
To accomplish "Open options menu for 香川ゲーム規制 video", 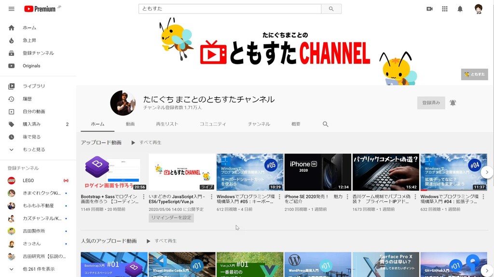I will point(415,197).
